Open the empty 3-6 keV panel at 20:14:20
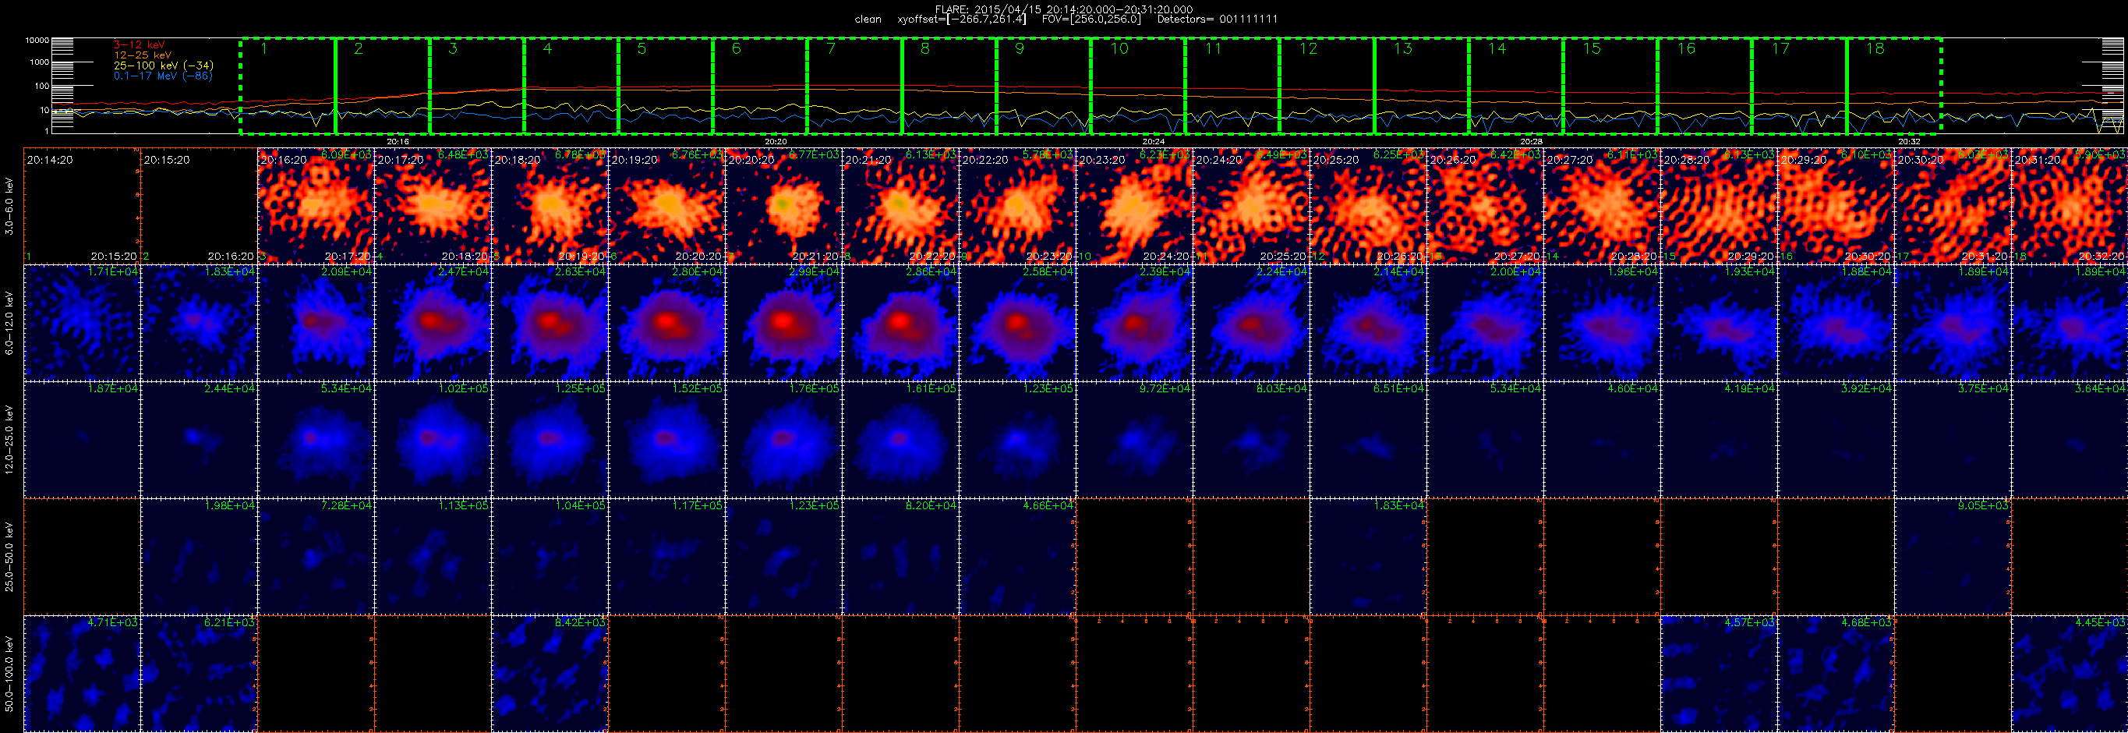 [82, 207]
